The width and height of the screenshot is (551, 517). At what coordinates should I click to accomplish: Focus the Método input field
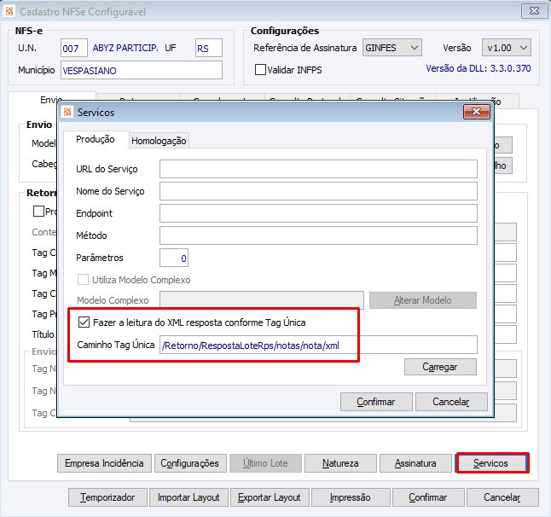pos(318,235)
